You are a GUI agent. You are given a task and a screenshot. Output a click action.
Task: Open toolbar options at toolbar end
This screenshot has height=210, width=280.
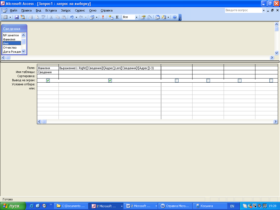(180, 17)
